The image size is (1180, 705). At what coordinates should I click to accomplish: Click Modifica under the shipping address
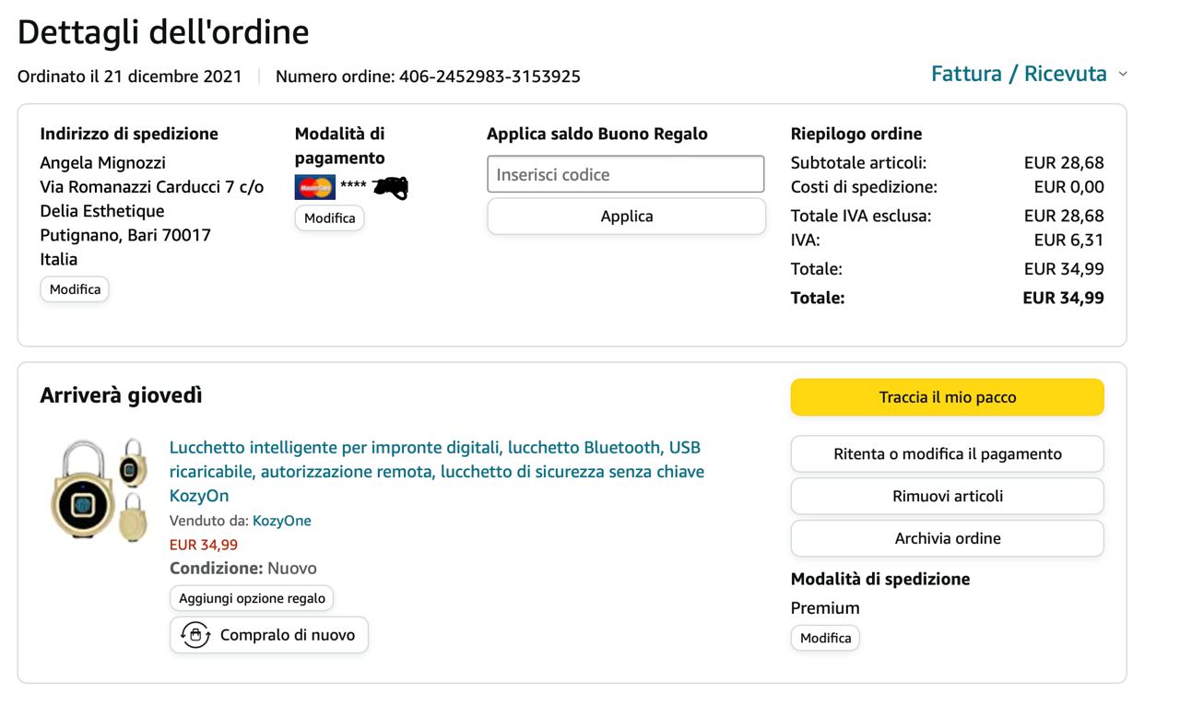75,289
